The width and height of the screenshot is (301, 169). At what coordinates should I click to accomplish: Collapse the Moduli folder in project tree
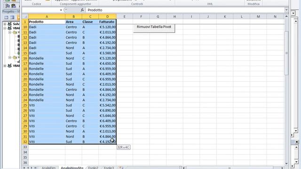tap(9, 57)
